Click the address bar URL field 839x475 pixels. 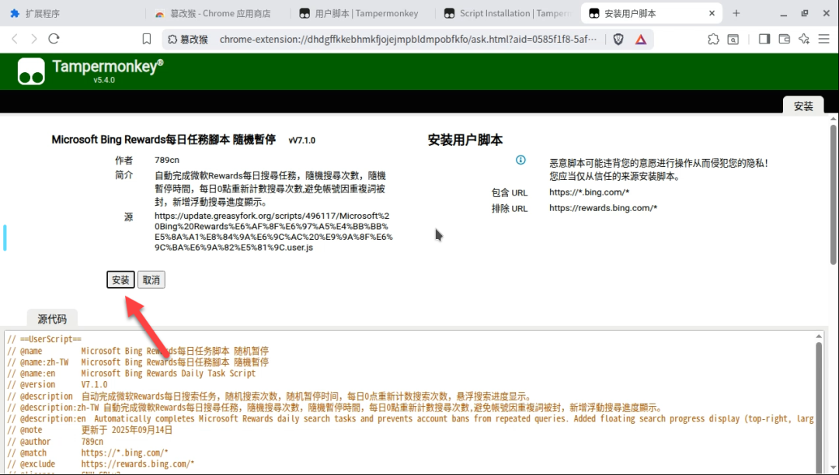pyautogui.click(x=408, y=39)
